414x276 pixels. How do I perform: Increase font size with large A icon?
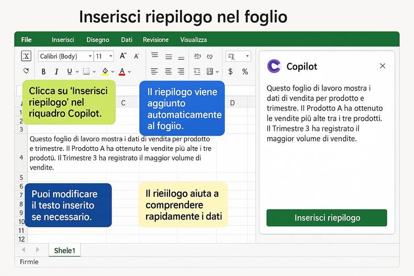pos(123,56)
